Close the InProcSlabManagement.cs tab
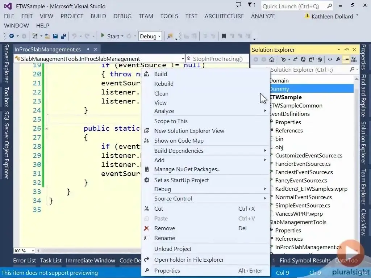371x278 pixels. coord(96,49)
